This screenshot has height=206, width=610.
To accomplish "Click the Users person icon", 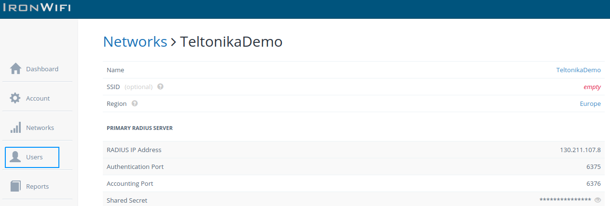I will 15,157.
